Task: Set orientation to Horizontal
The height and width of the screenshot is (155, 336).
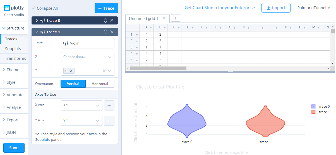Action: [100, 84]
